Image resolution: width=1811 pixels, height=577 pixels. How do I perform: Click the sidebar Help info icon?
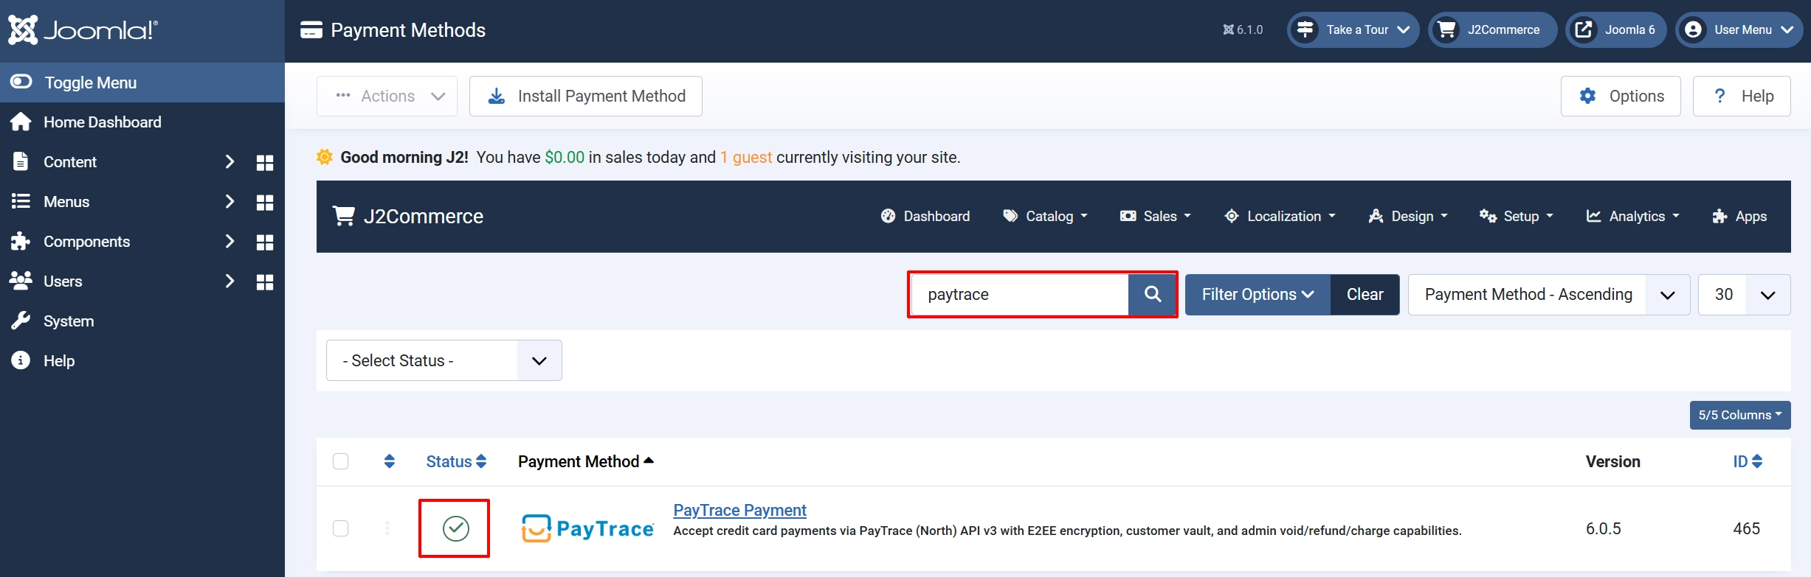click(x=21, y=360)
